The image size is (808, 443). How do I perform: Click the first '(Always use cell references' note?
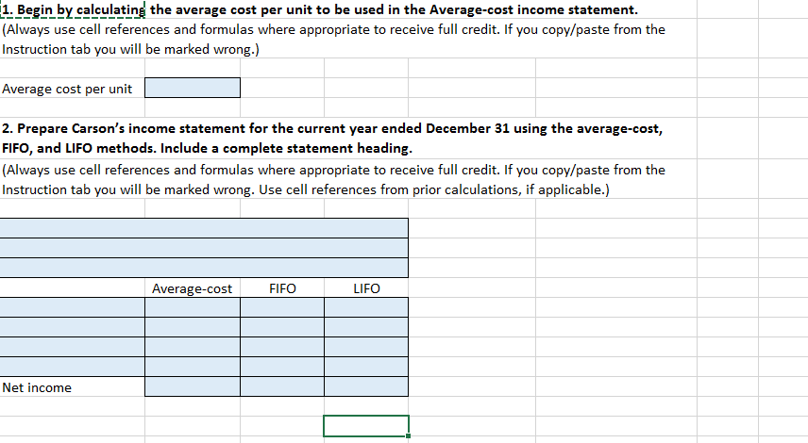pyautogui.click(x=333, y=39)
